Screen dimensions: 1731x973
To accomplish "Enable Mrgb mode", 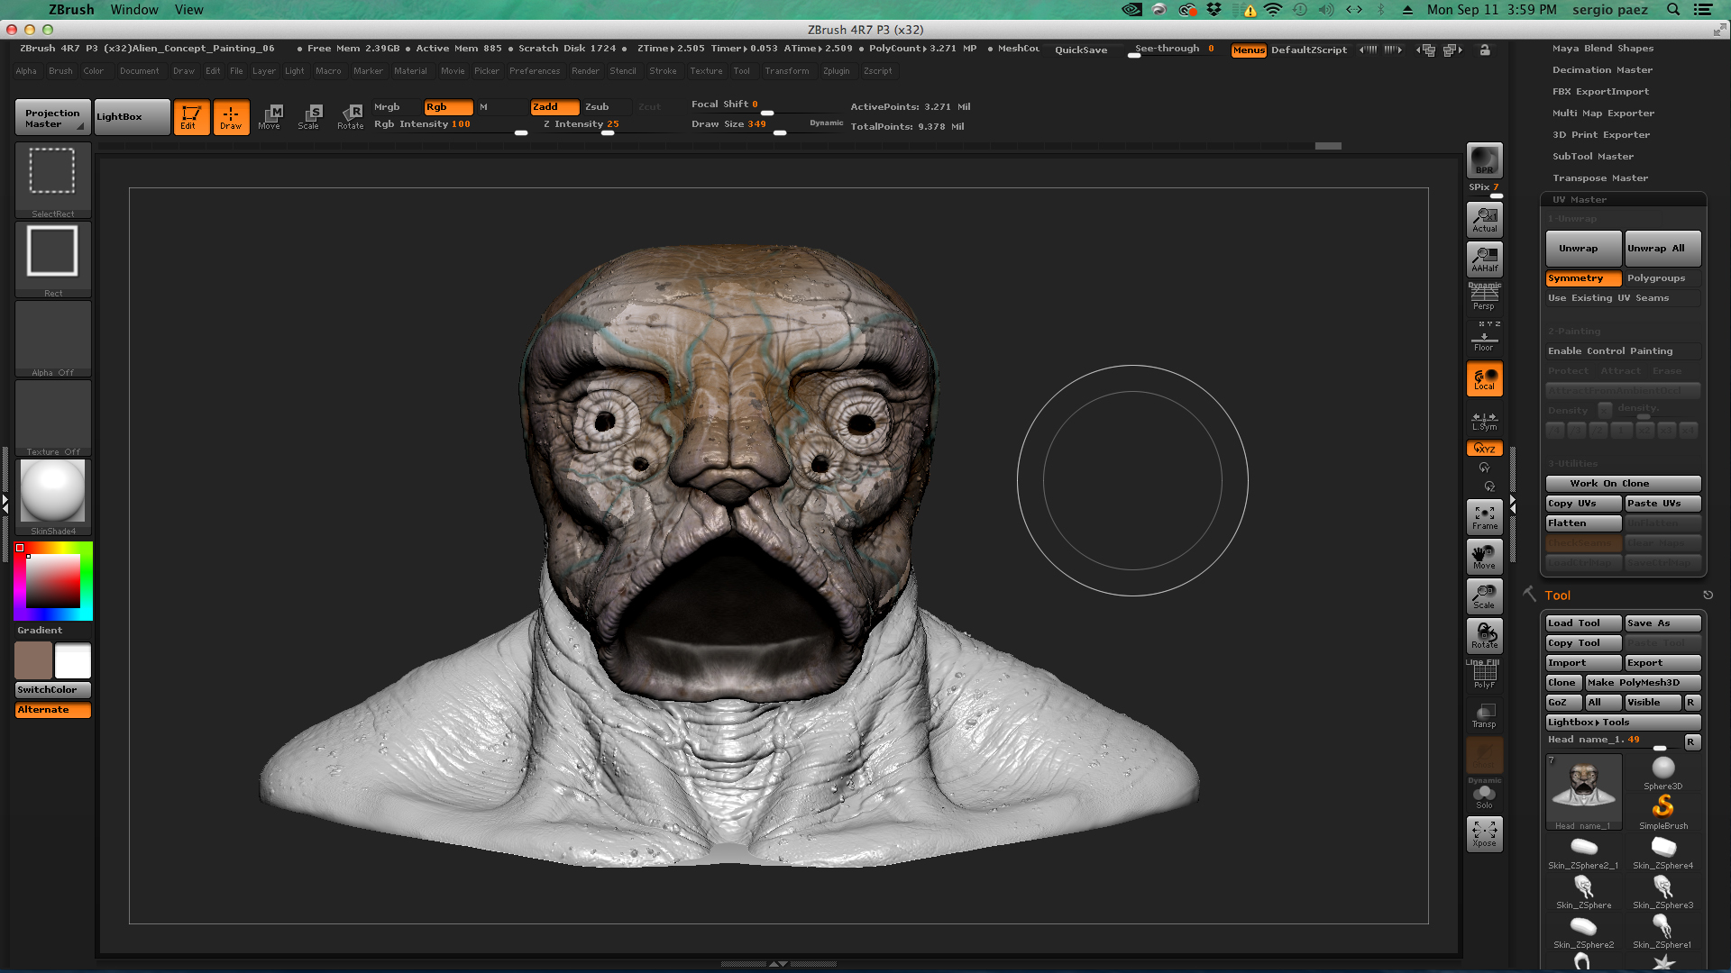I will pos(397,106).
